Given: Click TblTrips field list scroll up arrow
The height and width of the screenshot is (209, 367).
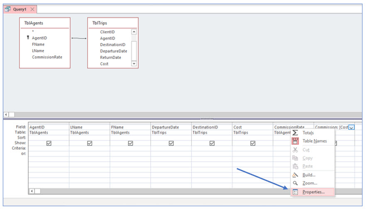Looking at the screenshot, I should pos(134,32).
